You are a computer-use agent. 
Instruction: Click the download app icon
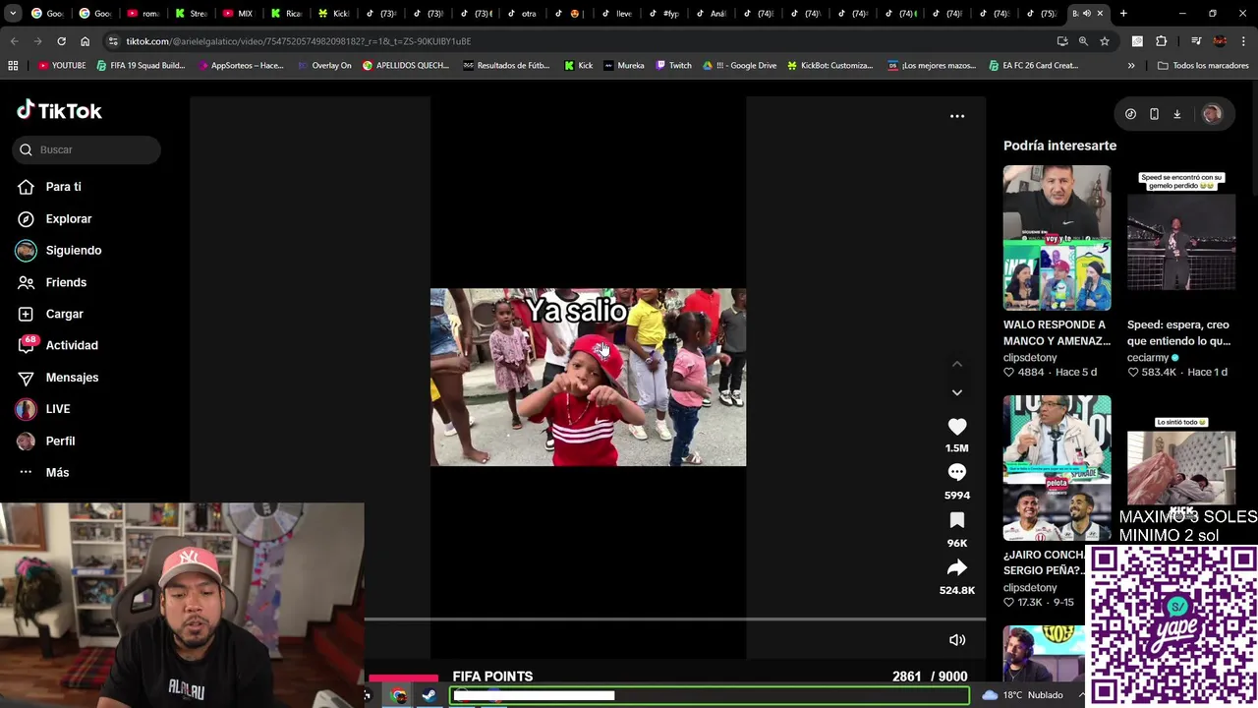[x=1176, y=114]
